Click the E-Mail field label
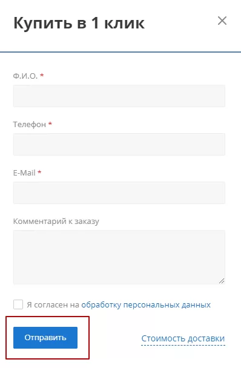The width and height of the screenshot is (241, 368). pos(24,172)
